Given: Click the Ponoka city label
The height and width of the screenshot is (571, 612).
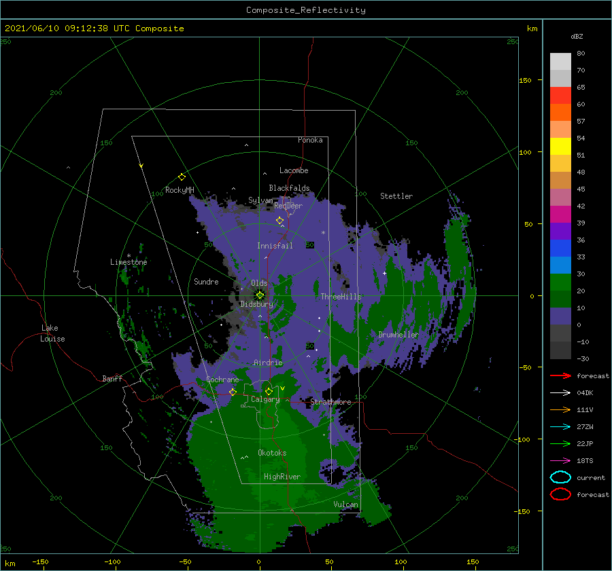Looking at the screenshot, I should [x=310, y=140].
